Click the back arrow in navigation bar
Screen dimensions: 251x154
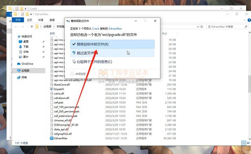click(x=16, y=27)
